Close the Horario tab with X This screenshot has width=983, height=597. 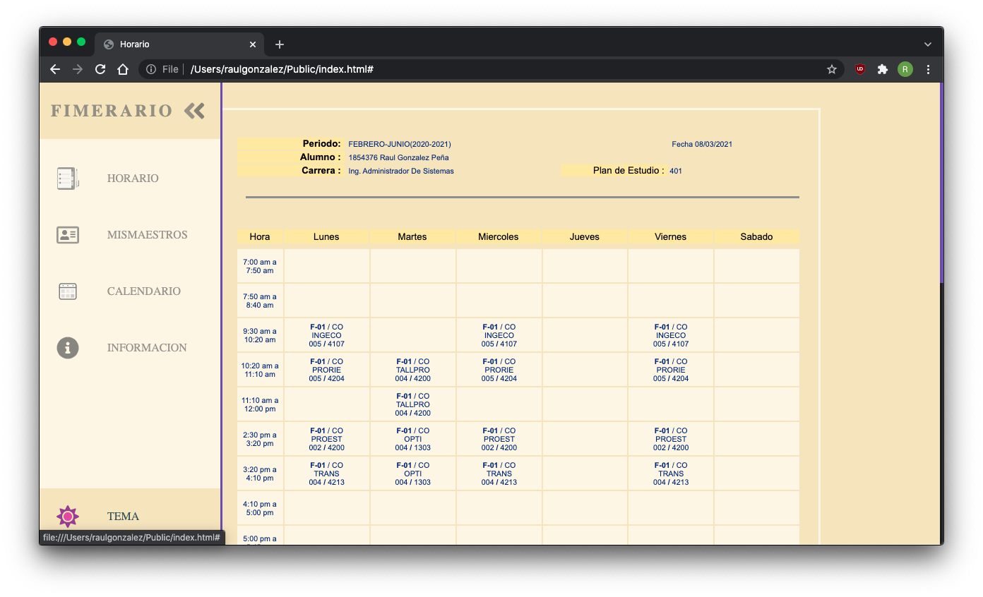click(253, 44)
